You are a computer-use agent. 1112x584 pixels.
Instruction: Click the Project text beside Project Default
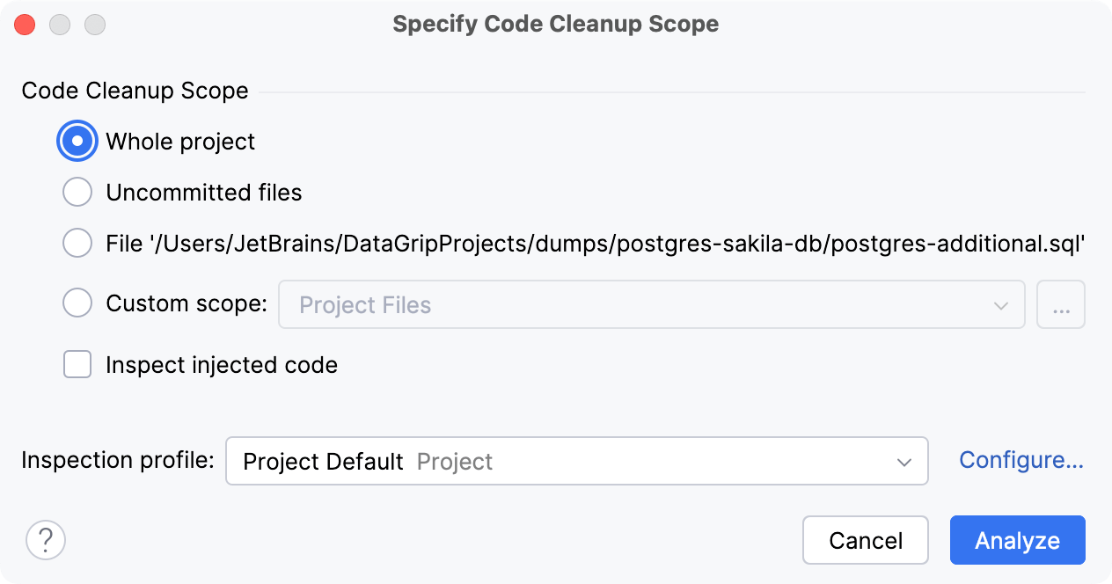click(455, 460)
